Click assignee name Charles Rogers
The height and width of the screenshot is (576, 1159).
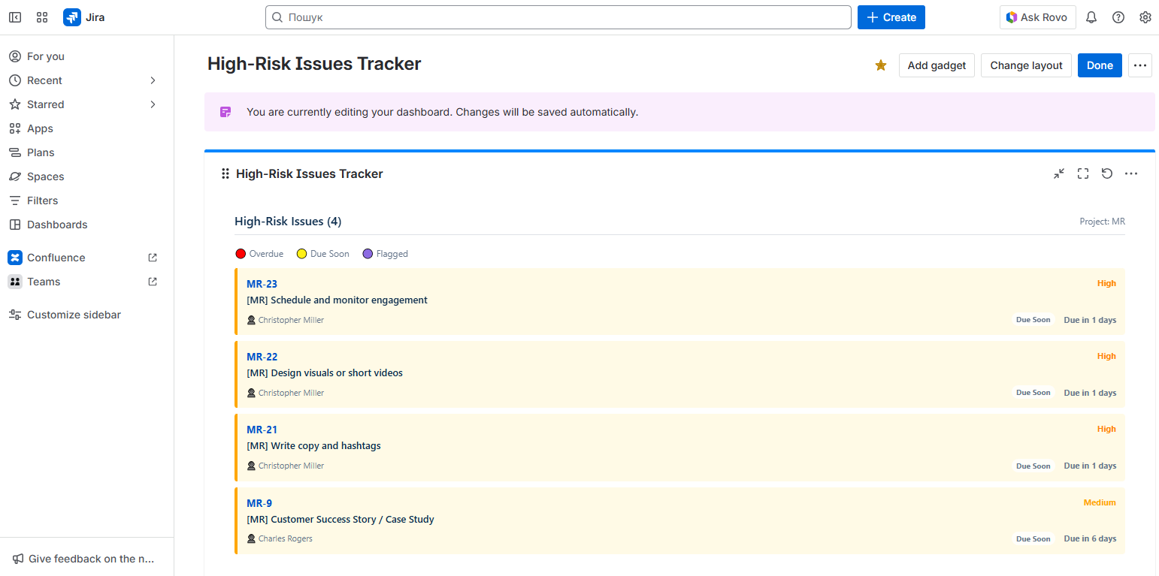pos(285,538)
